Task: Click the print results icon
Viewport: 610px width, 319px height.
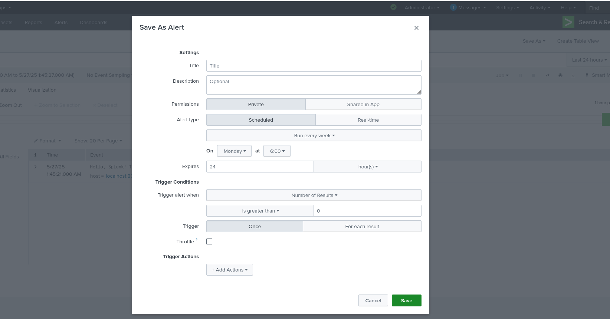Action: click(x=560, y=75)
